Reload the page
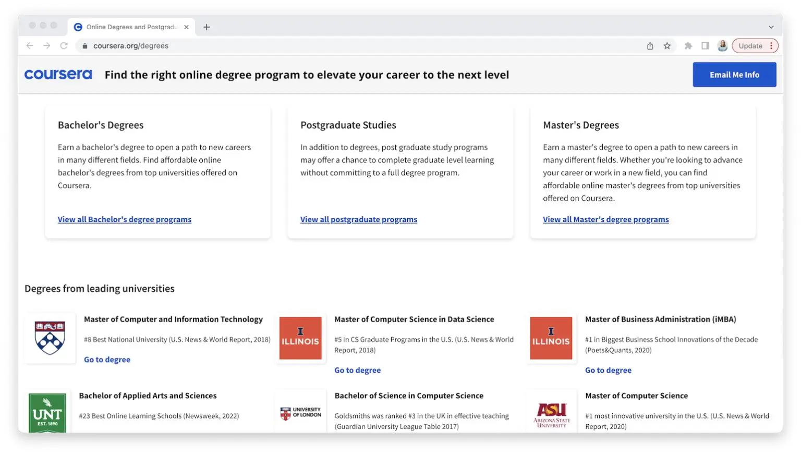801x455 pixels. pyautogui.click(x=64, y=45)
